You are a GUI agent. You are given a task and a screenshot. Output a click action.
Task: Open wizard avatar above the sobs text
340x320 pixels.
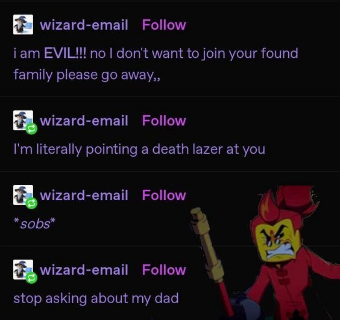point(23,195)
